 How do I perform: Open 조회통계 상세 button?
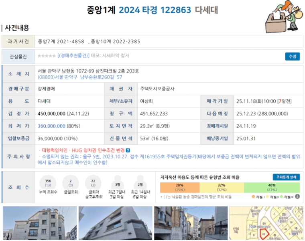286,177
